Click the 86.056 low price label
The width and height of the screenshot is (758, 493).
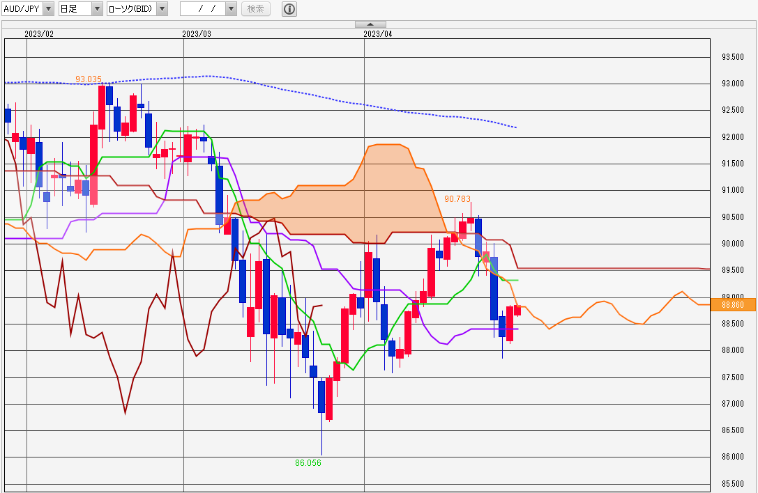308,462
